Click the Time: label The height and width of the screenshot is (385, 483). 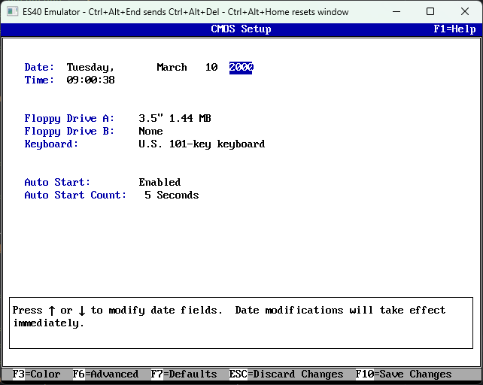click(39, 80)
